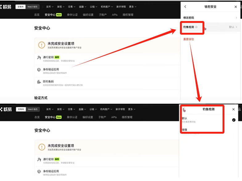
Task: Click the warning icon in upper 未完成安全设置项 card
Action: [41, 45]
